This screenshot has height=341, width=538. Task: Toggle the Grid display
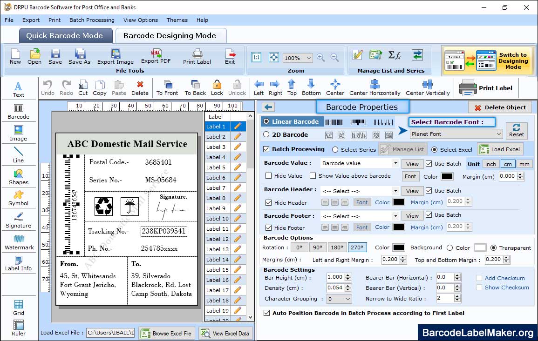point(19,308)
